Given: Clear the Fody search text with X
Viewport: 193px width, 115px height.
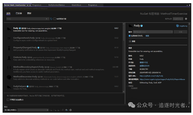Looking at the screenshot, I should click(47, 19).
